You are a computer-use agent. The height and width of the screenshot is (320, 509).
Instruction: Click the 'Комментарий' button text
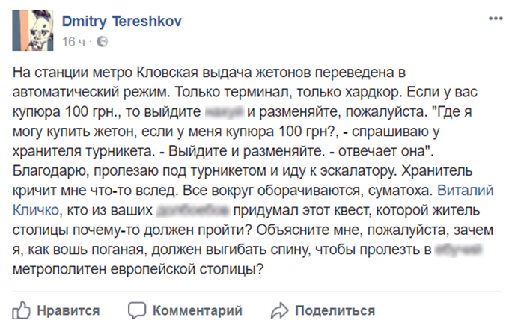[198, 310]
